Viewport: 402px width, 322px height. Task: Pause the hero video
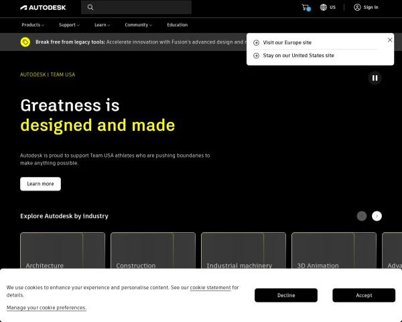[x=375, y=78]
